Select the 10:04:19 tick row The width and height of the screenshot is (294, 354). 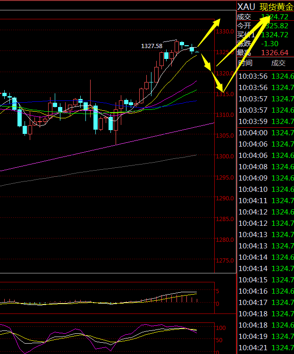click(266, 337)
